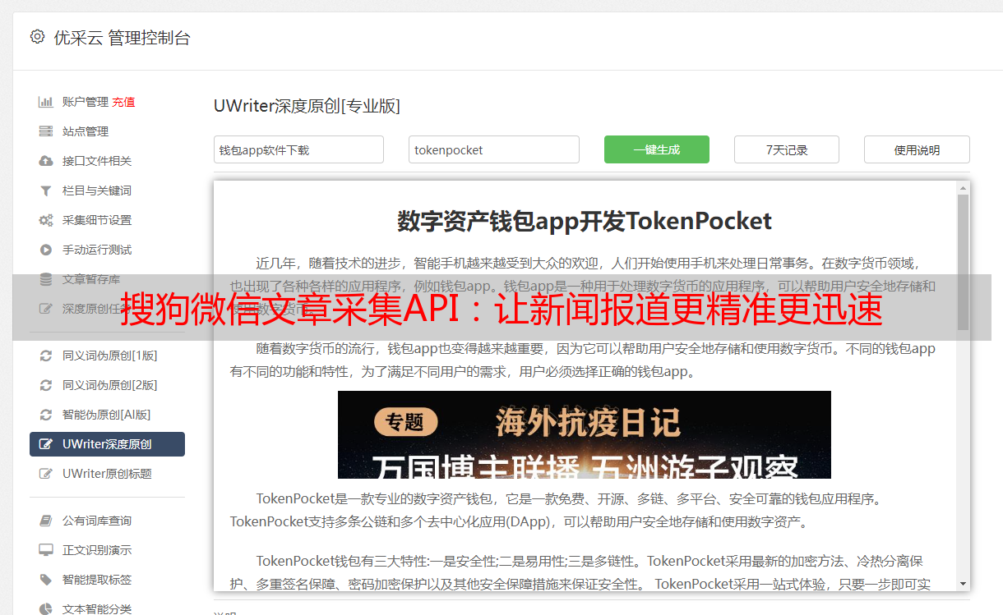Viewport: 1003px width, 615px height.
Task: Click the article title 数字资产钱包app开发TokenPocket
Action: (x=585, y=221)
